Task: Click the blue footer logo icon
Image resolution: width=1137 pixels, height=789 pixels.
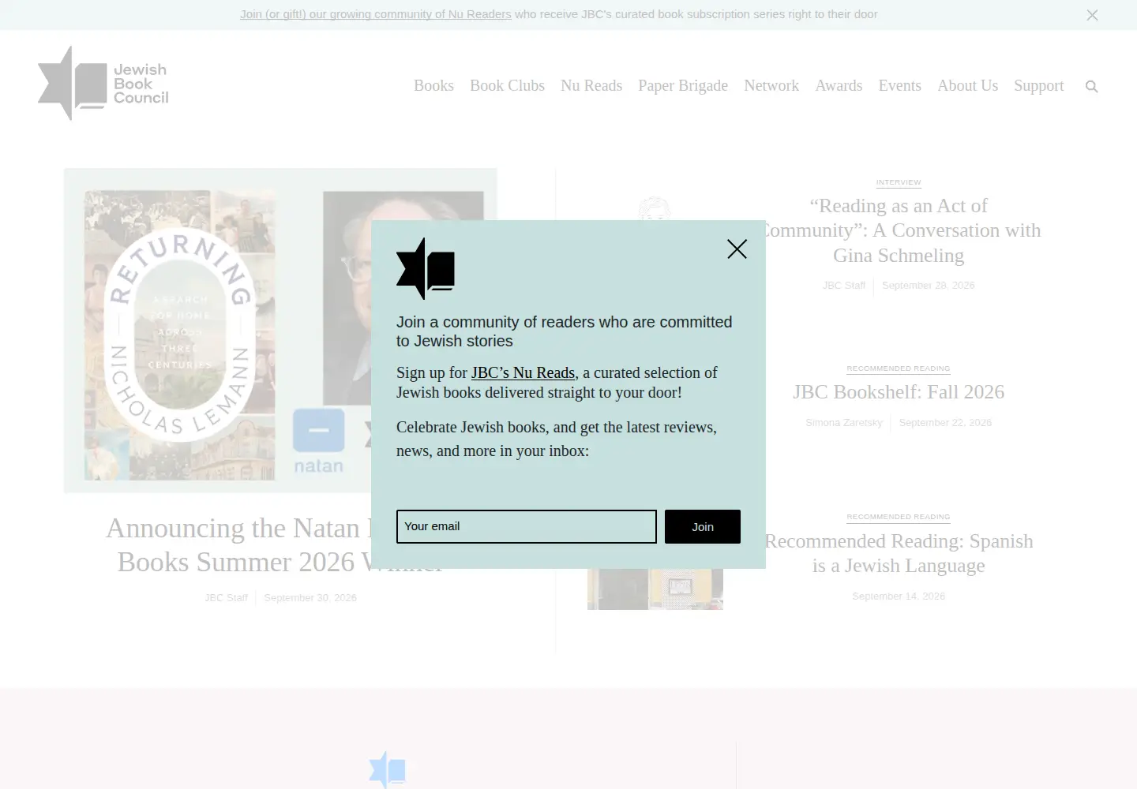Action: pyautogui.click(x=388, y=769)
